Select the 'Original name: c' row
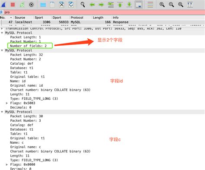This screenshot has width=205, height=170. [26, 147]
